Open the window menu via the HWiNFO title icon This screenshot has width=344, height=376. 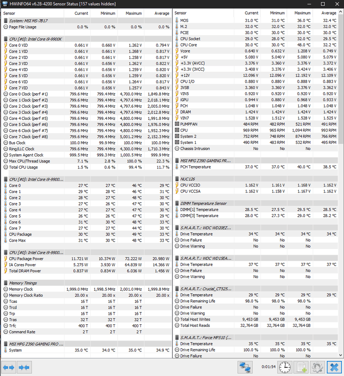(4, 4)
